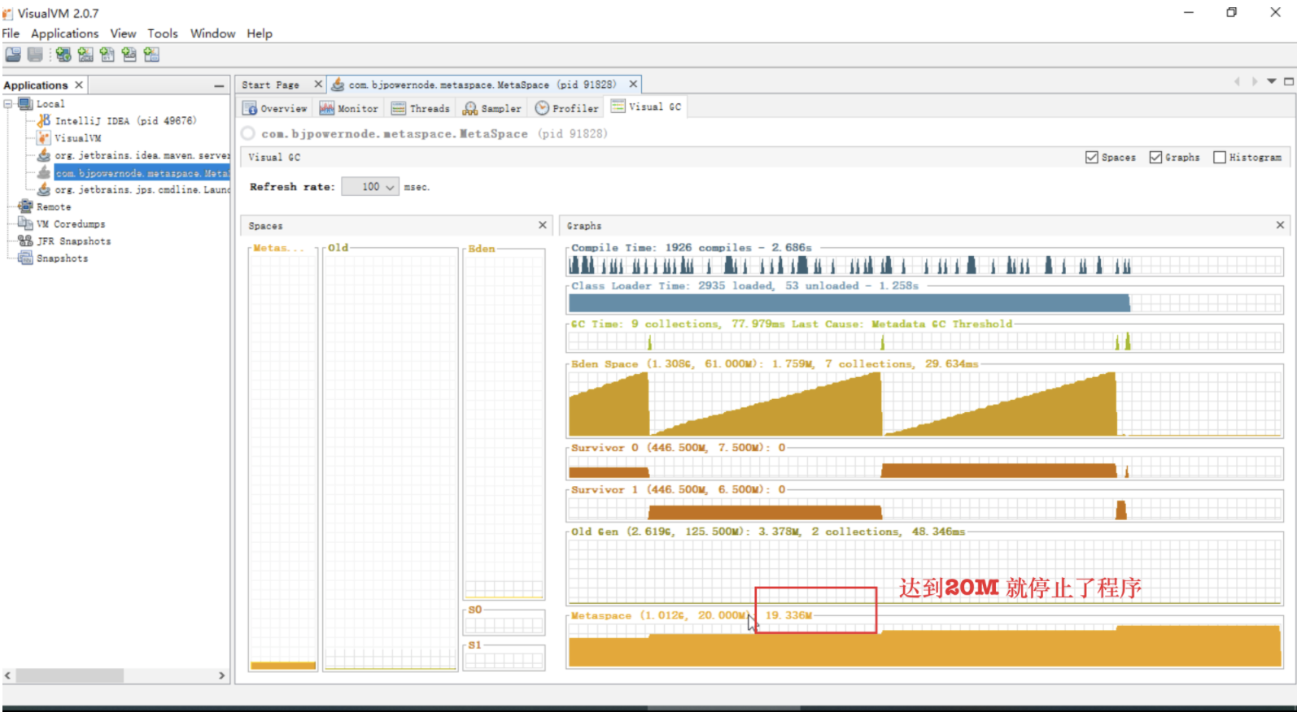This screenshot has width=1297, height=712.
Task: Open the View menu
Action: (123, 33)
